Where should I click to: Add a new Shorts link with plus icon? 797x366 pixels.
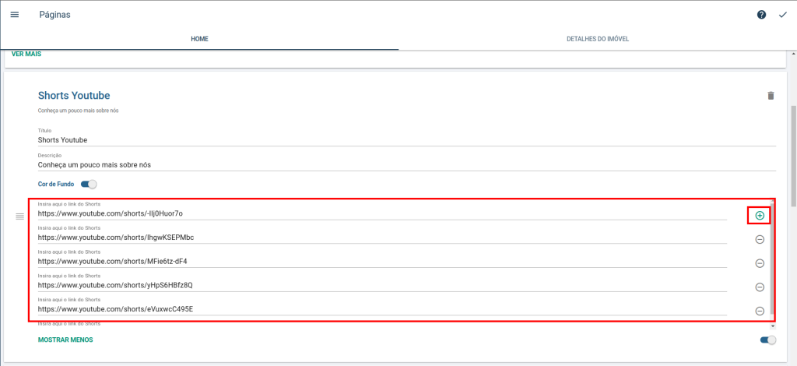[x=760, y=215]
